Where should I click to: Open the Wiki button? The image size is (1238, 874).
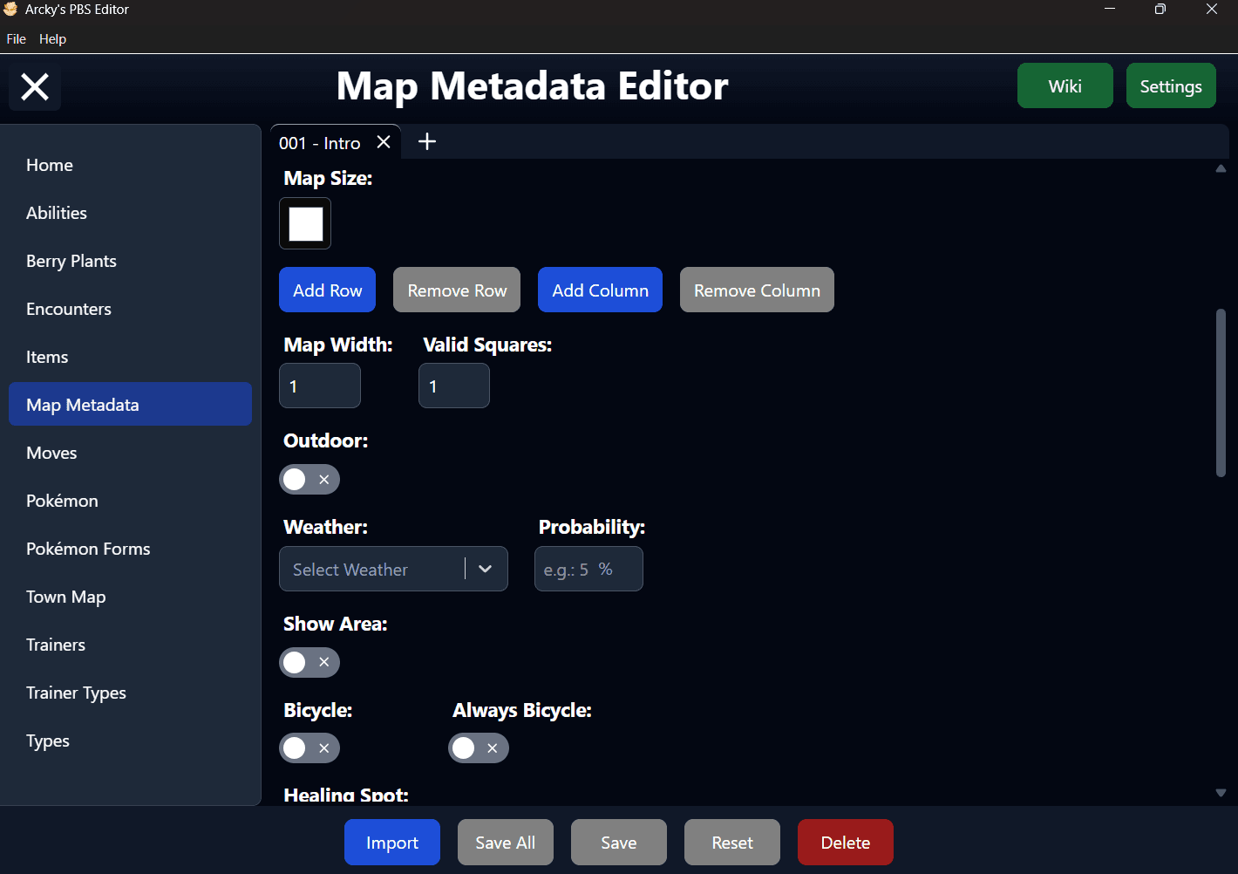[x=1065, y=85]
